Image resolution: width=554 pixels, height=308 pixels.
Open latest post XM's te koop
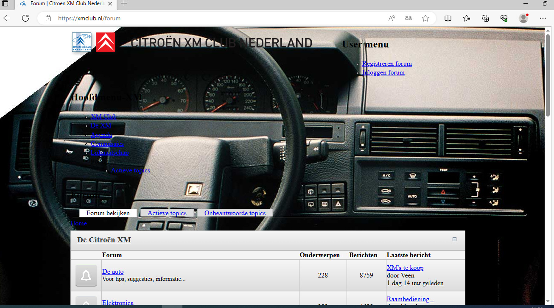[405, 268]
